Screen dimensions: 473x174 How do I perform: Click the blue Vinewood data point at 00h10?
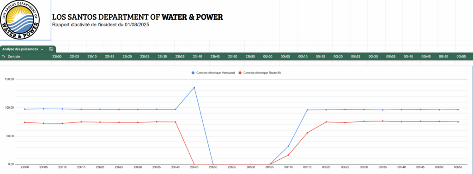tap(288, 146)
